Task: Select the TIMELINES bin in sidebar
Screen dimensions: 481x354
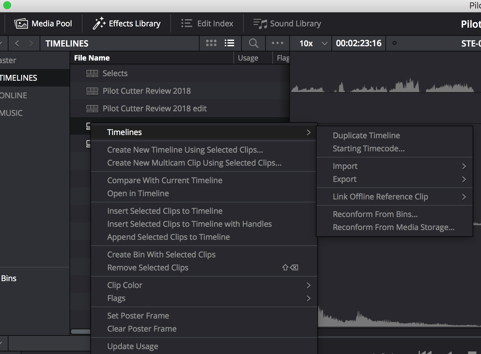Action: point(35,78)
